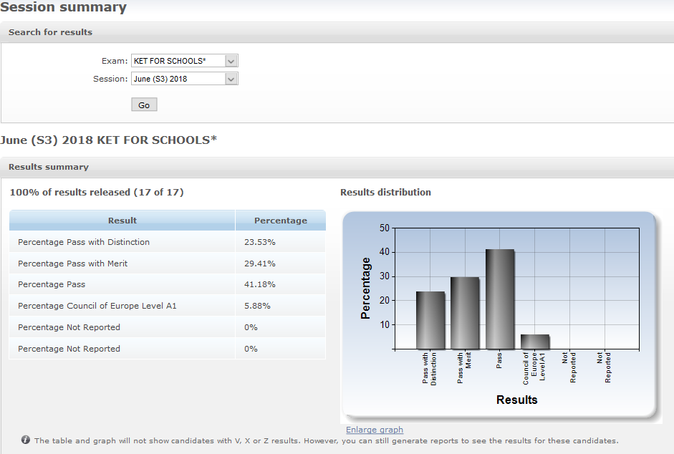Image resolution: width=674 pixels, height=454 pixels.
Task: Select the Percentage Pass with Merit row label
Action: (x=72, y=264)
